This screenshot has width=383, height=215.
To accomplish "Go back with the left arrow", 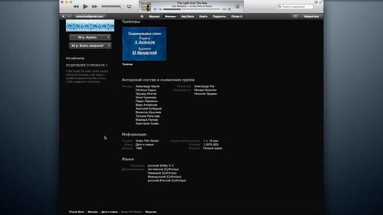I will tap(63, 16).
